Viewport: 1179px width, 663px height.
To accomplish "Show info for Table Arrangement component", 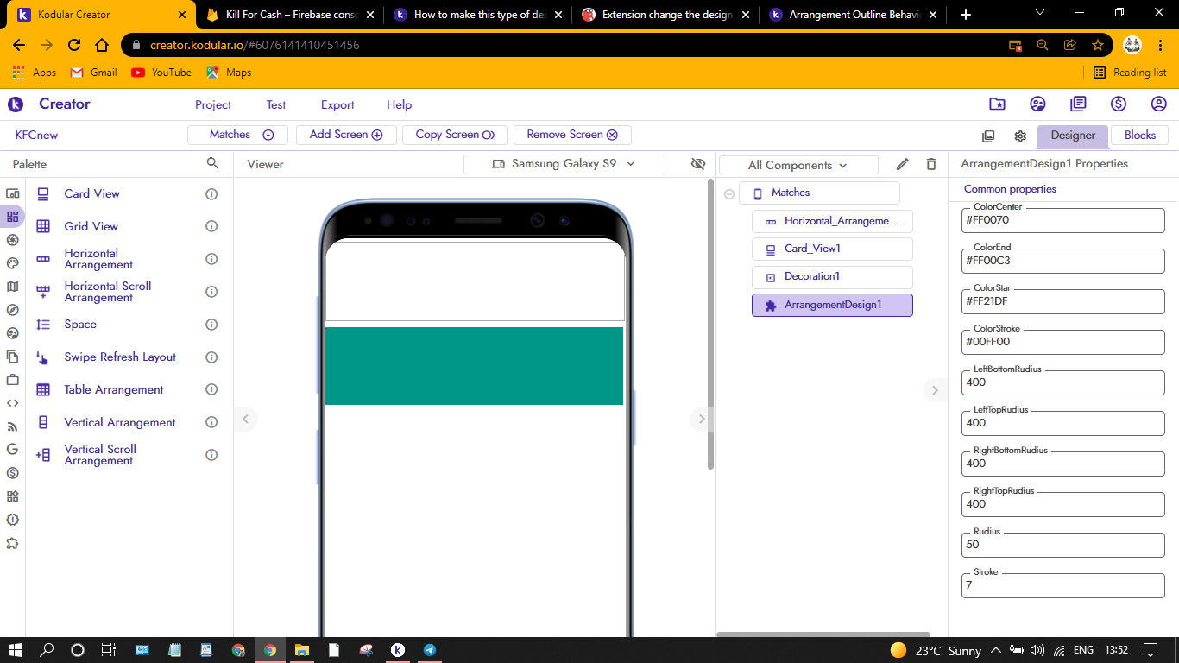I will click(211, 390).
